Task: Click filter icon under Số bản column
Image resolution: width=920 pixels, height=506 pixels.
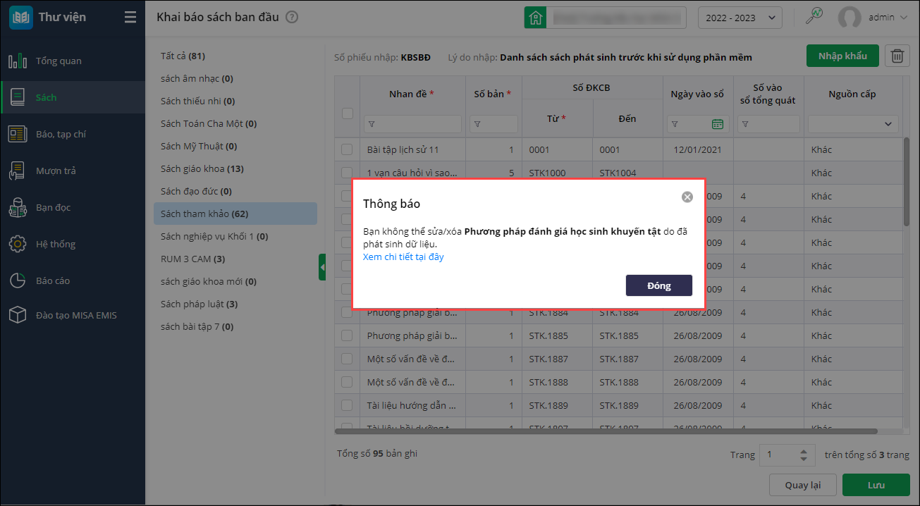Action: click(x=477, y=124)
